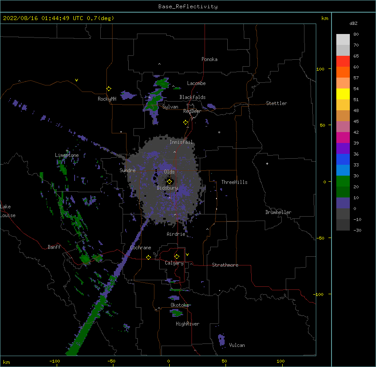This screenshot has width=376, height=367.
Task: Select the light blue 30-33 dBZ legend swatch
Action: coord(343,170)
